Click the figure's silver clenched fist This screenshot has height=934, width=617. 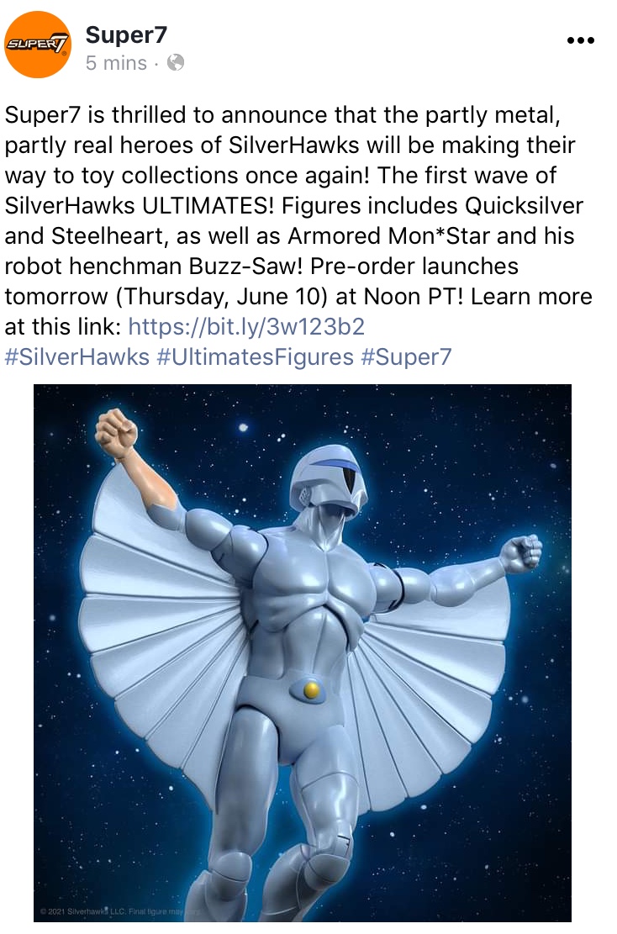click(x=522, y=553)
